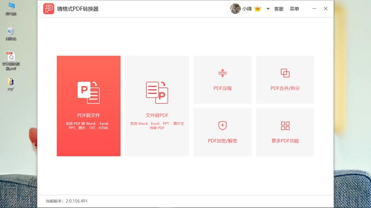
Task: Click the 支持 PDF 转 Word description text
Action: click(x=89, y=126)
